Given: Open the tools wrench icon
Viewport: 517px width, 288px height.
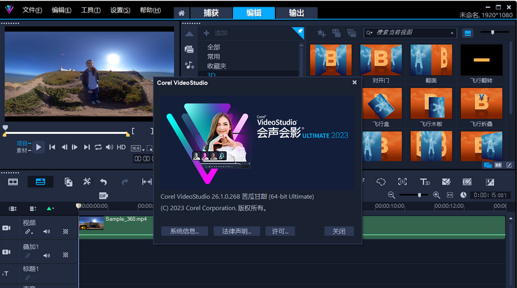Looking at the screenshot, I should [x=87, y=181].
